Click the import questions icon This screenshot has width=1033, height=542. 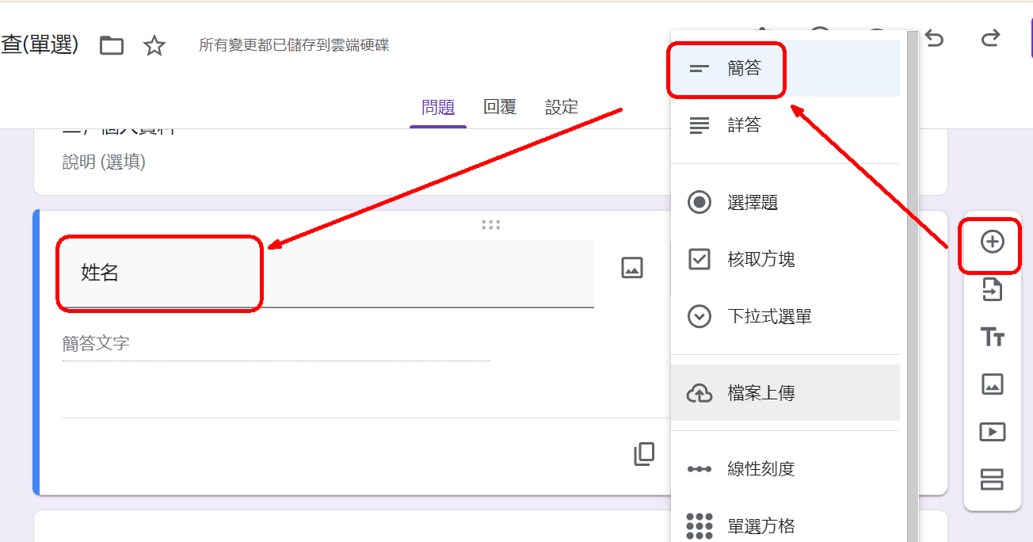[992, 289]
